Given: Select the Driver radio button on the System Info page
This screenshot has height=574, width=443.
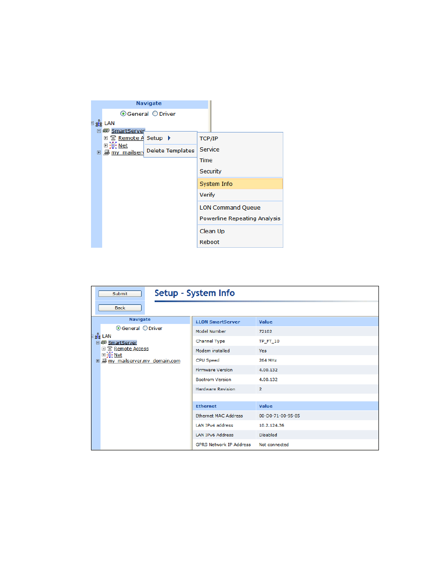Looking at the screenshot, I should click(x=145, y=328).
